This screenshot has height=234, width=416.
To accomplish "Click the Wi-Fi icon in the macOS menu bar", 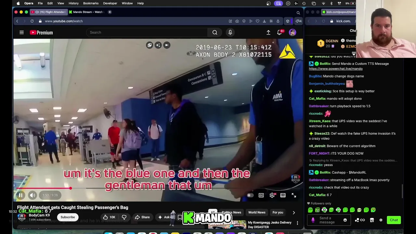I will tap(323, 3).
